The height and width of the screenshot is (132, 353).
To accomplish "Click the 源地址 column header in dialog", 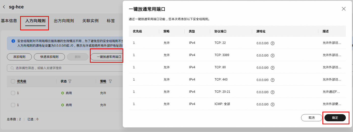I will click(x=261, y=31).
